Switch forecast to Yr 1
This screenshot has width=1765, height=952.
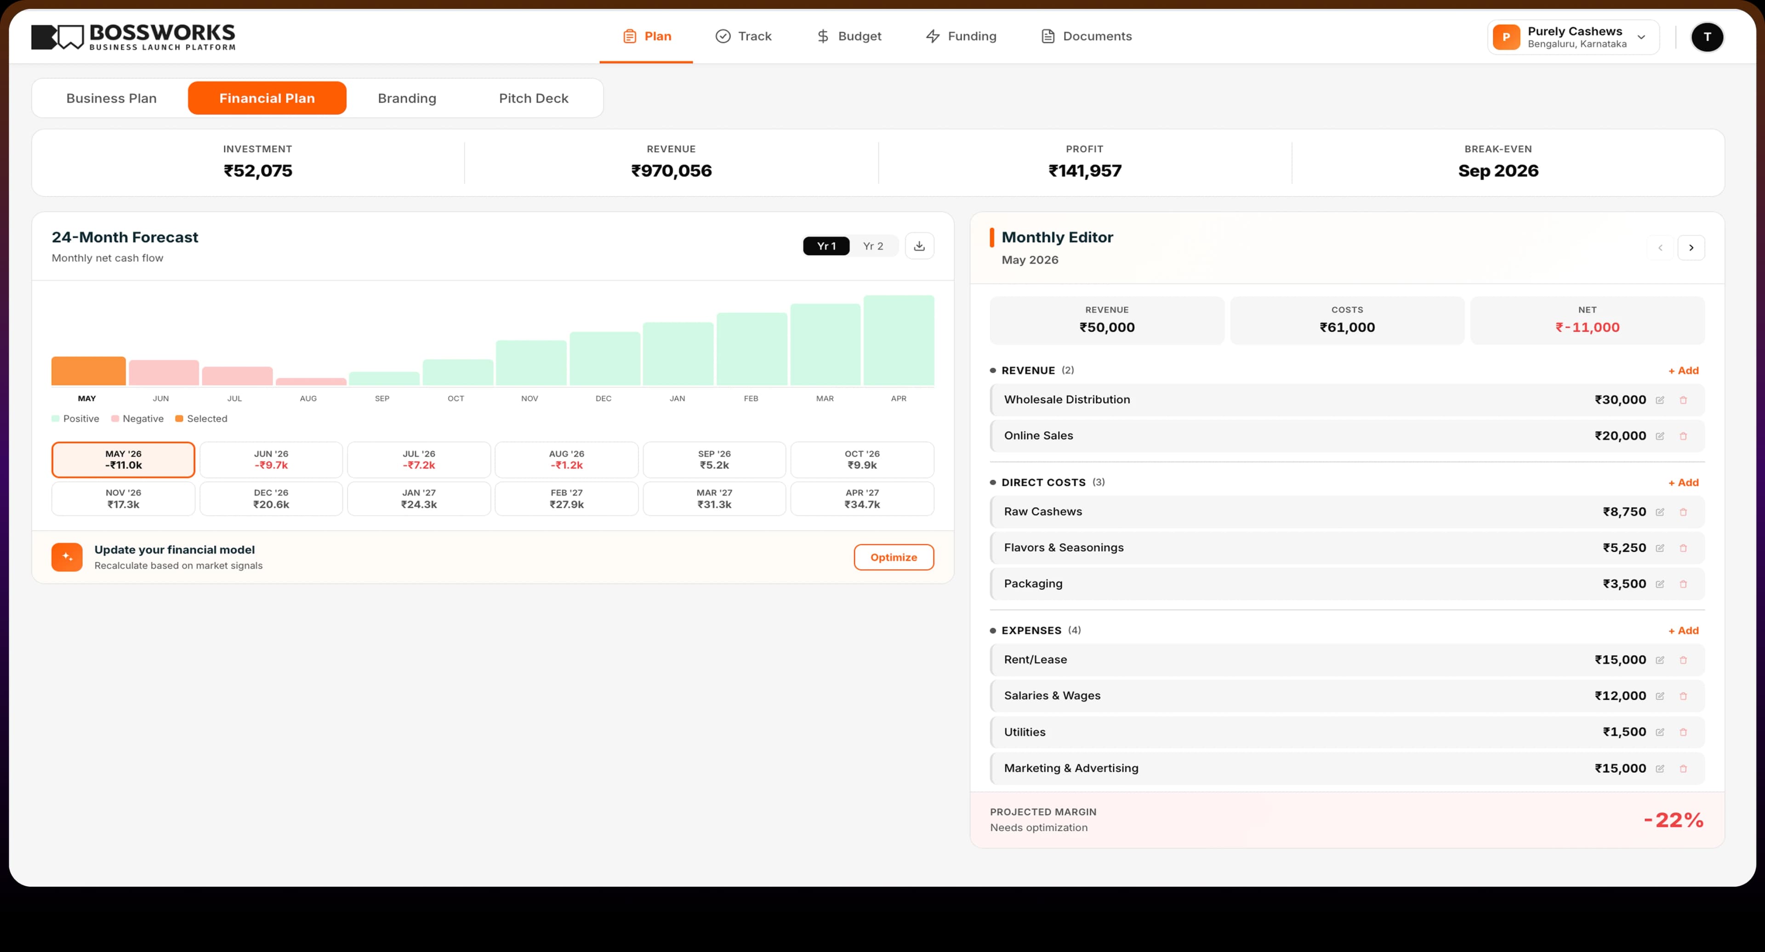(x=826, y=246)
